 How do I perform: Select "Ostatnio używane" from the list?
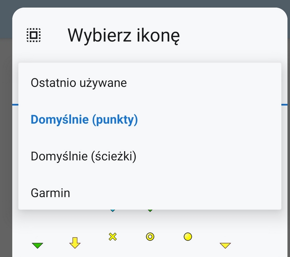(x=79, y=83)
